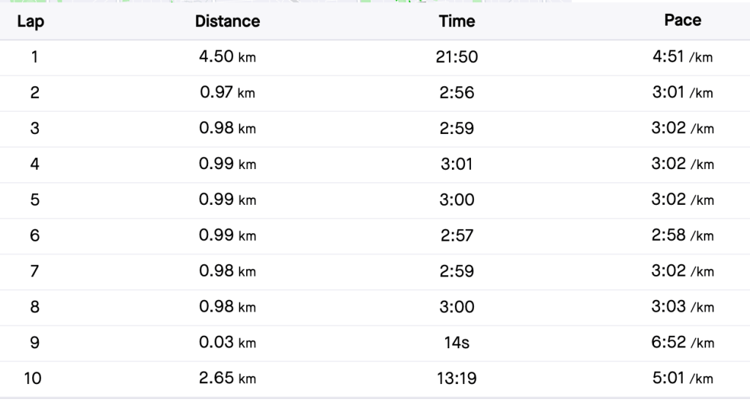Select lap 1 row number
Image resolution: width=750 pixels, height=406 pixels.
pyautogui.click(x=34, y=57)
